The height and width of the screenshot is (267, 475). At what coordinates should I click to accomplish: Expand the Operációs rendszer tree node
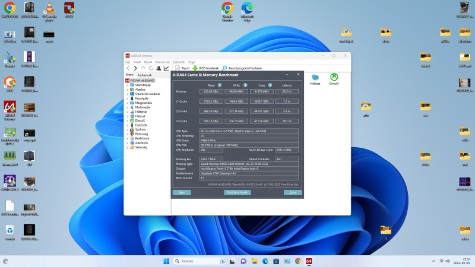127,94
